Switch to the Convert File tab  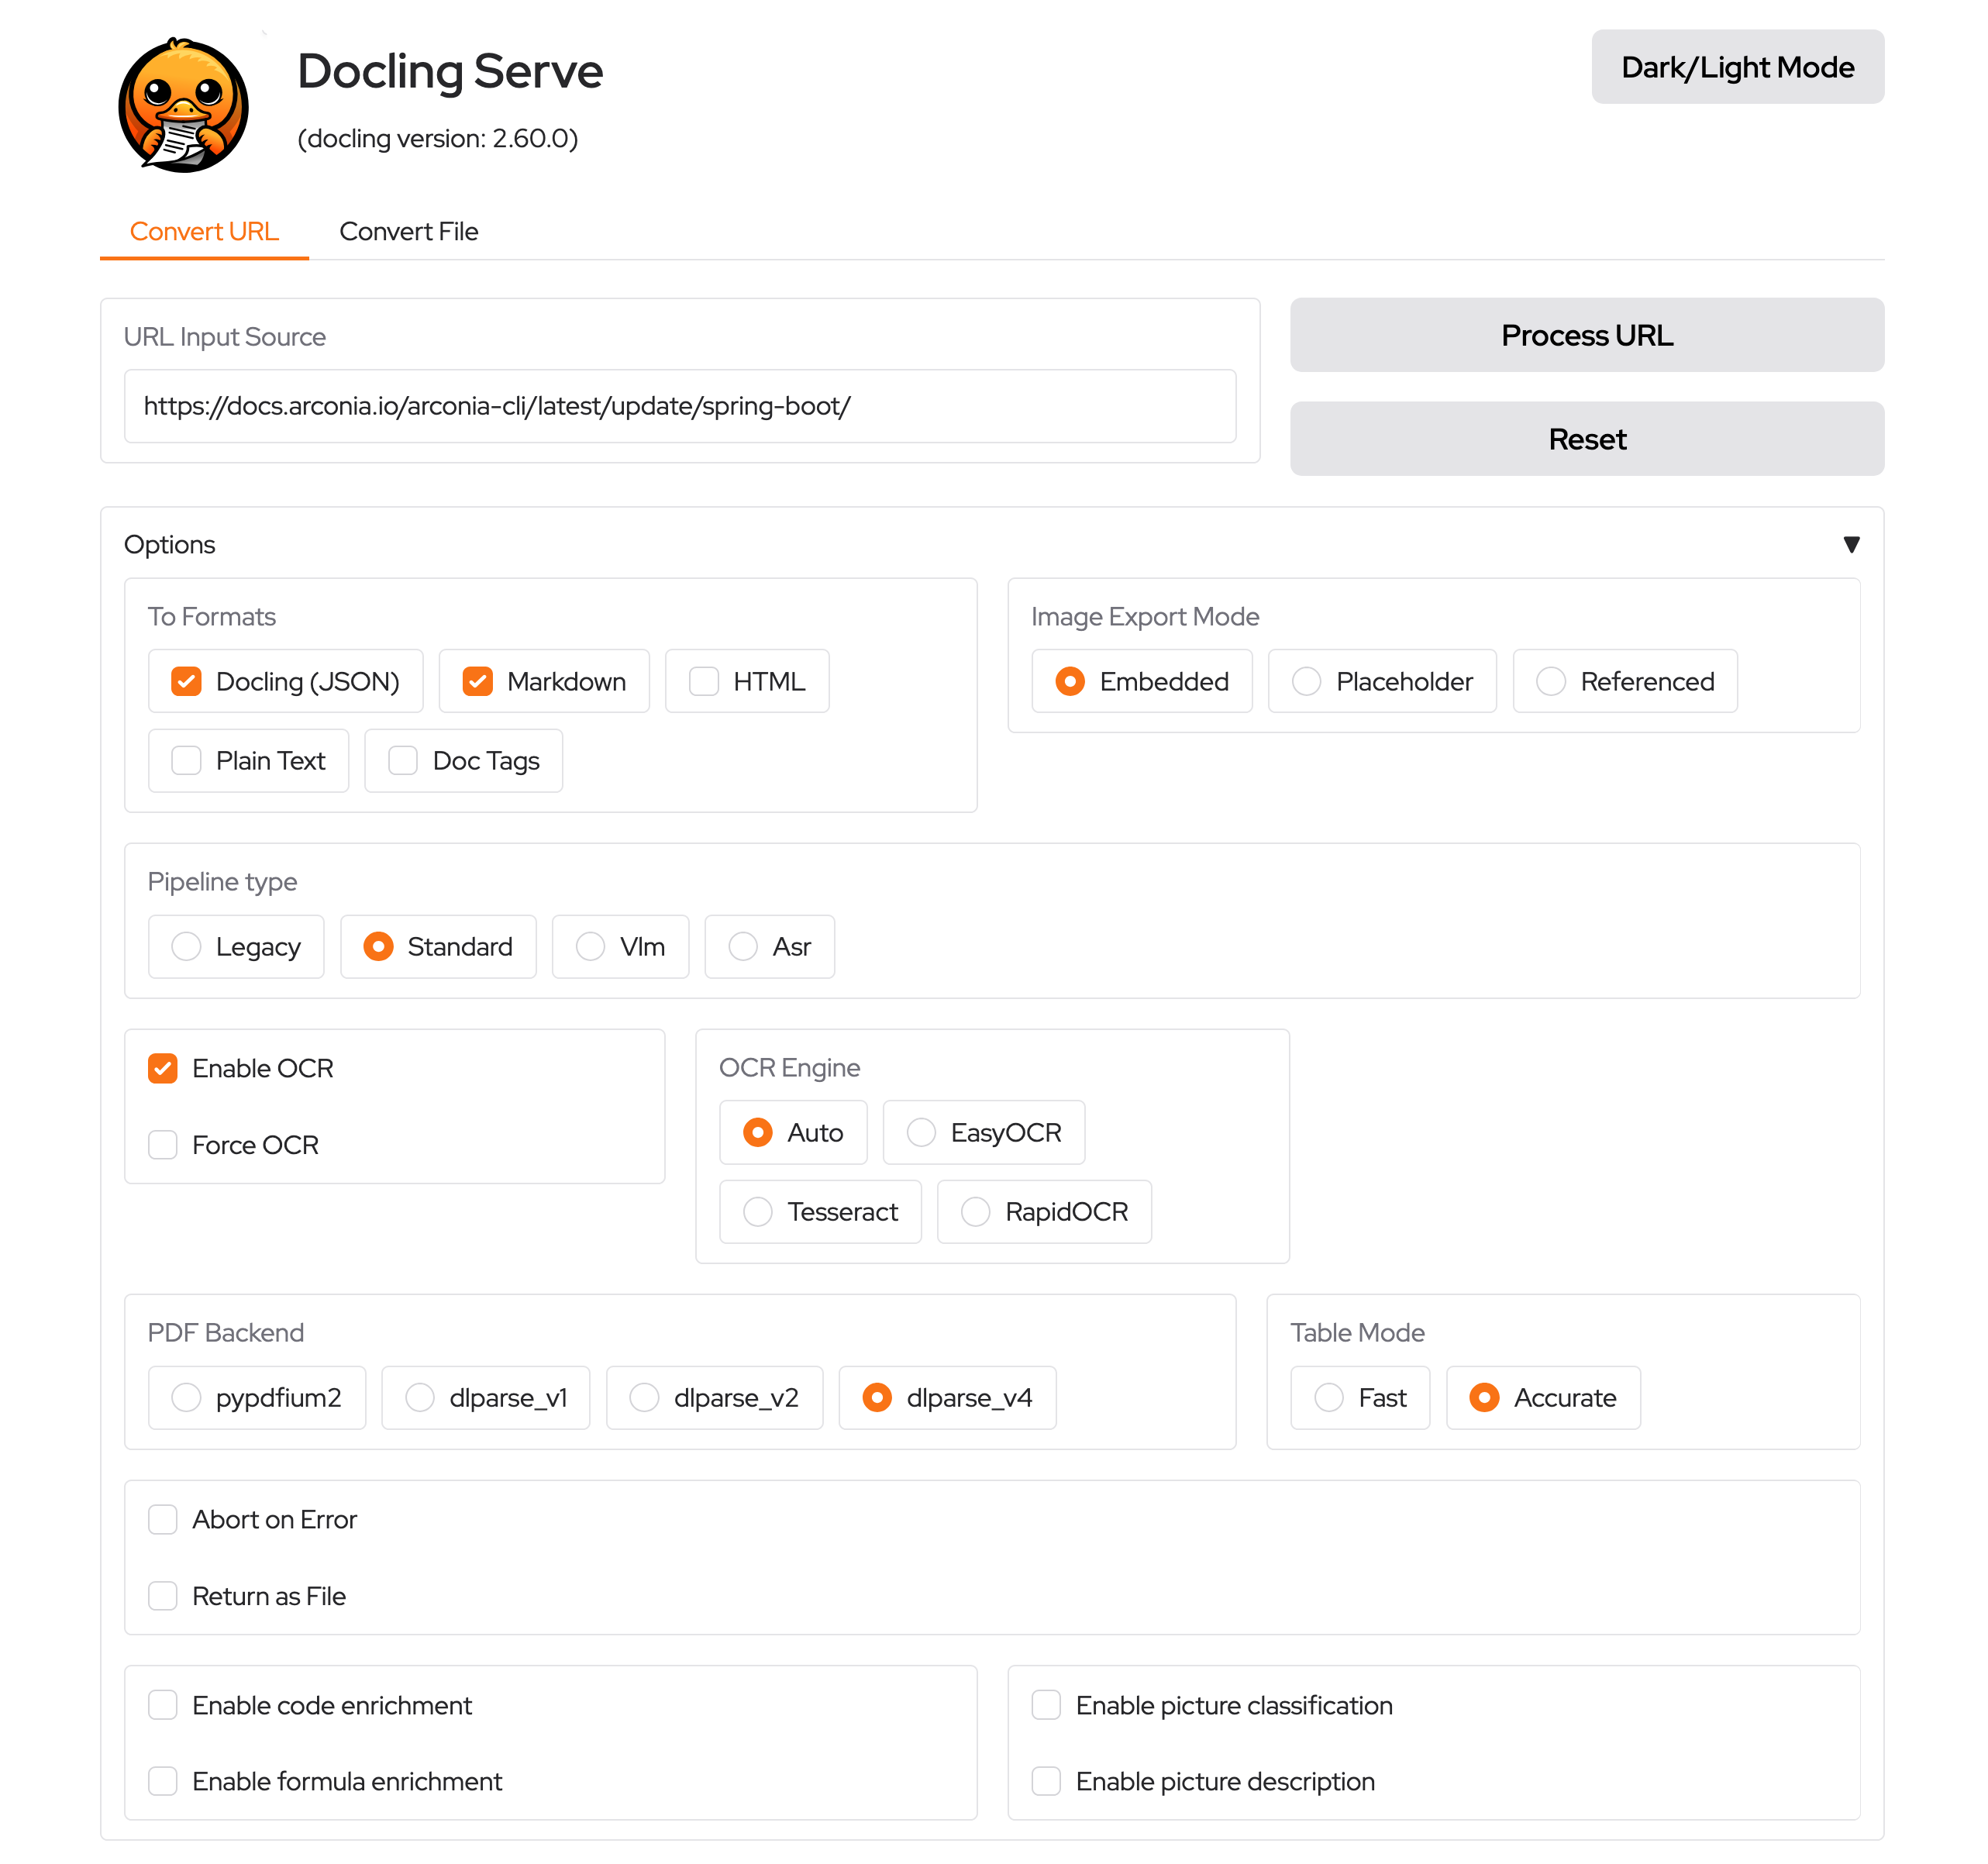(409, 231)
